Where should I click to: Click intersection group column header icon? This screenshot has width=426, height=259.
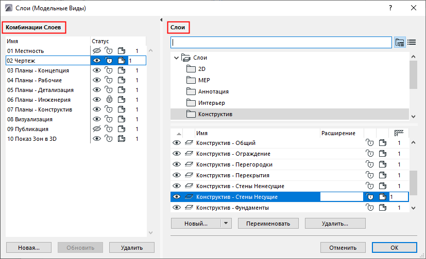tap(398, 133)
